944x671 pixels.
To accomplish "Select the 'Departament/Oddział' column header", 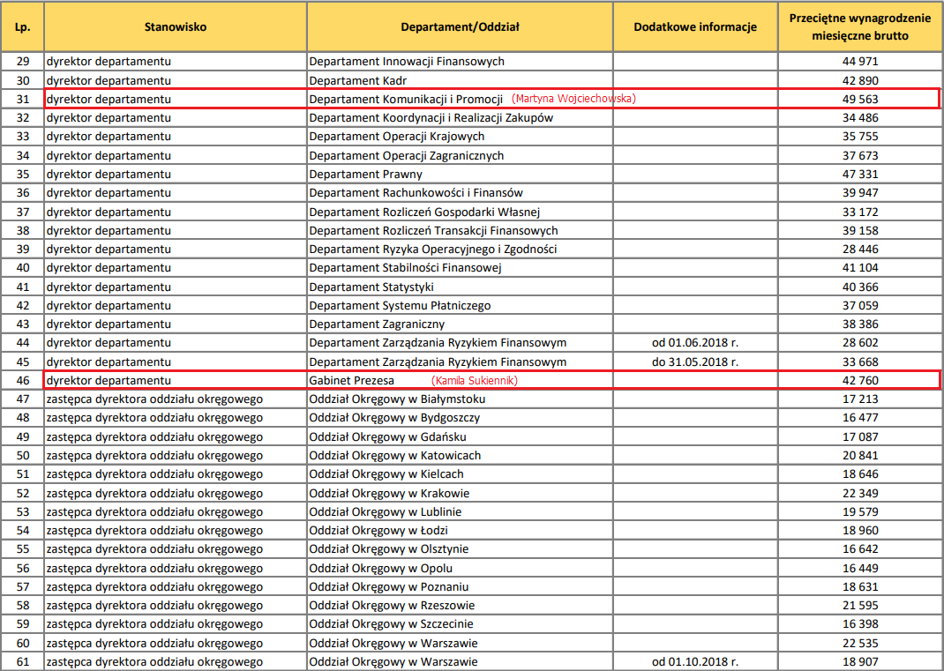I will pos(459,26).
